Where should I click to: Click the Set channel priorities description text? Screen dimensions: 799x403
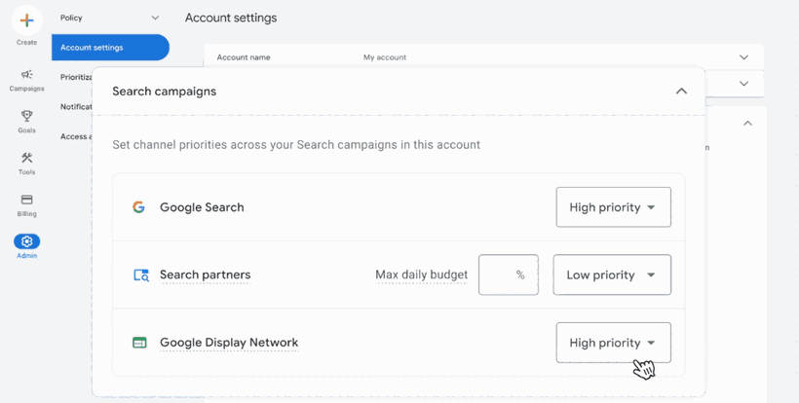[296, 144]
